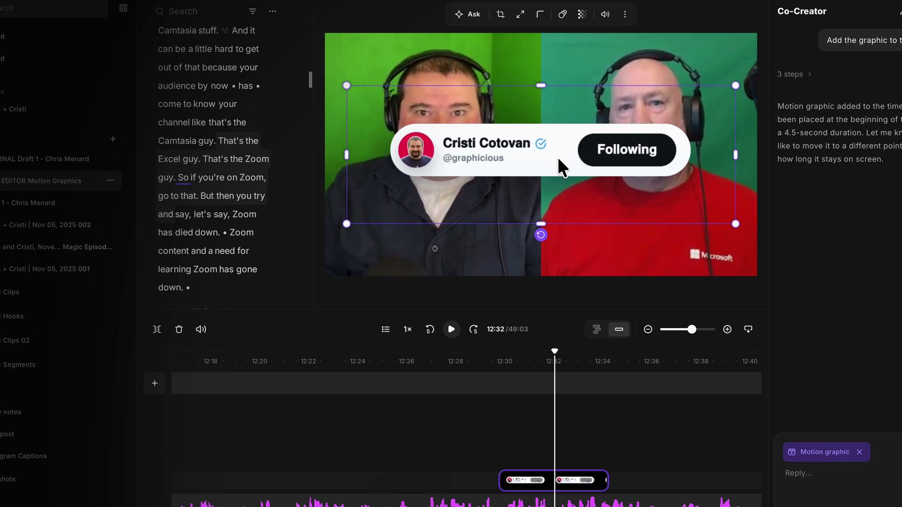Expand the 3 steps disclosure in Co-Creator

pos(794,74)
